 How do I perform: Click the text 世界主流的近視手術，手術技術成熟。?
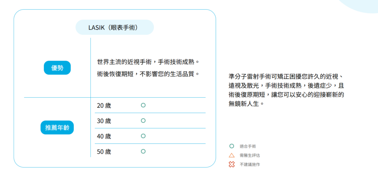pyautogui.click(x=148, y=62)
